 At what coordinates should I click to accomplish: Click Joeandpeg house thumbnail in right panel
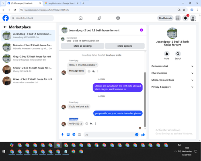[x=172, y=33]
